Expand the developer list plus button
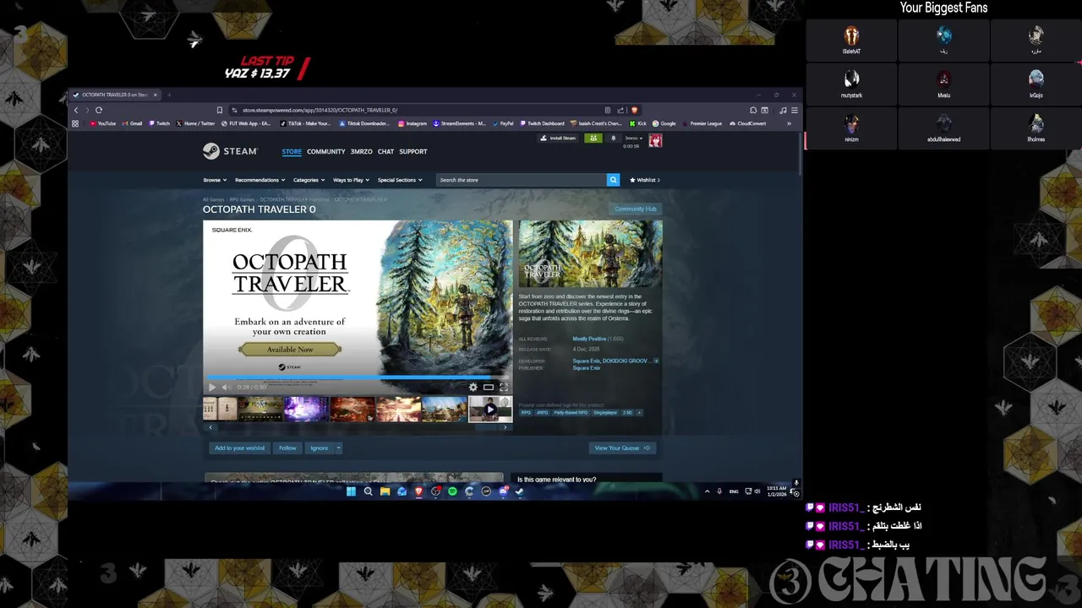 pos(656,361)
